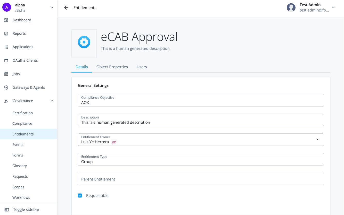Click the eCAB Approval gear icon
The height and width of the screenshot is (215, 344).
84,42
